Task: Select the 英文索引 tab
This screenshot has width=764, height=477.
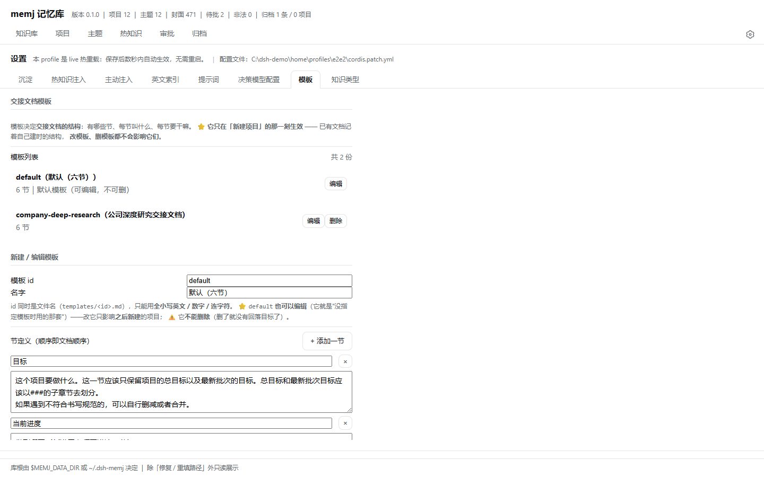Action: coord(166,79)
